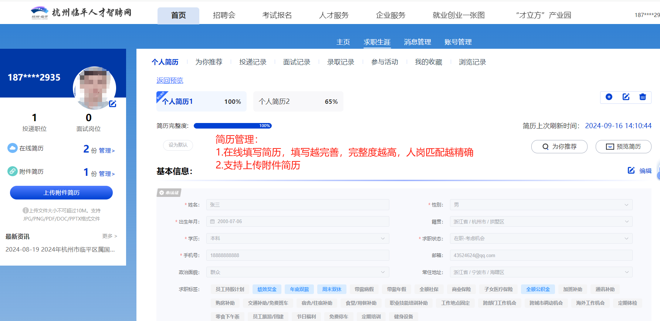Click the 邮箱 input field

point(541,255)
